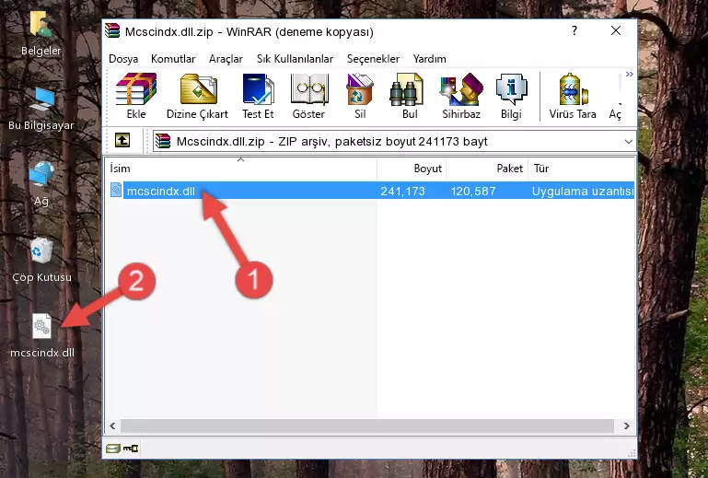This screenshot has width=708, height=478.
Task: Select the Ağ network desktop icon
Action: point(41,184)
